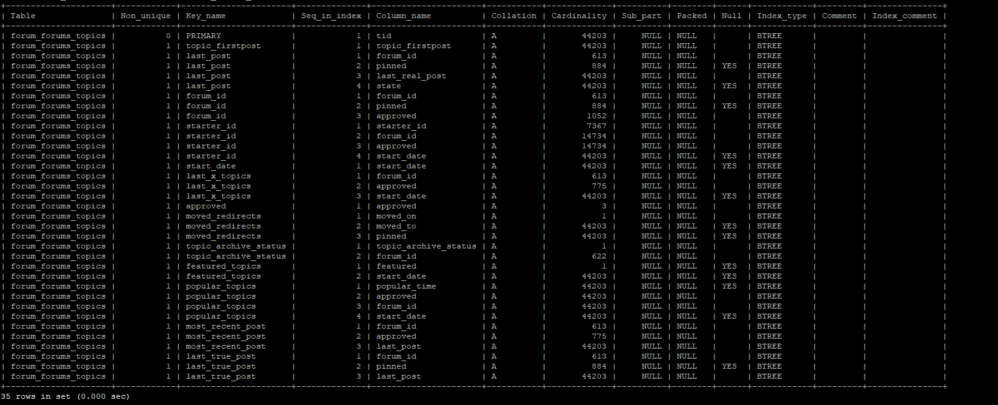
Task: Click the moved_on column name
Action: (x=396, y=216)
